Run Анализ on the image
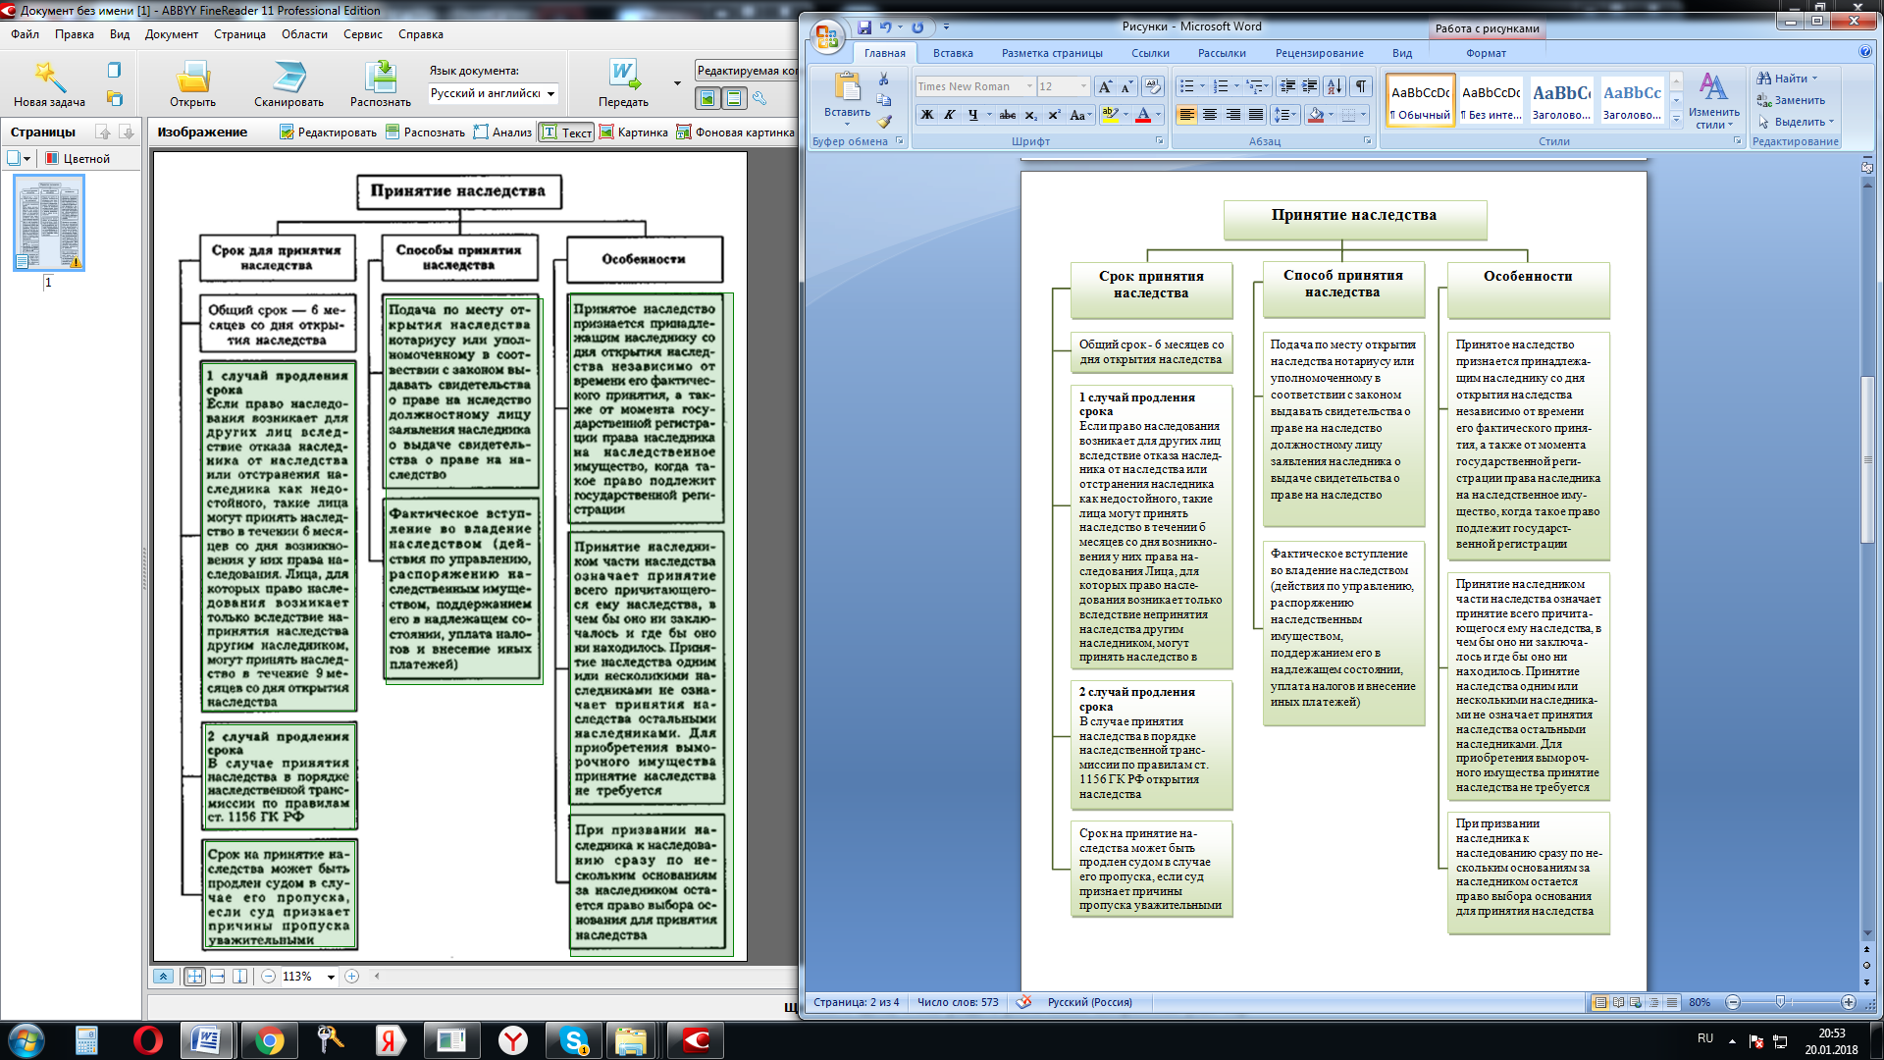1884x1060 pixels. point(502,132)
